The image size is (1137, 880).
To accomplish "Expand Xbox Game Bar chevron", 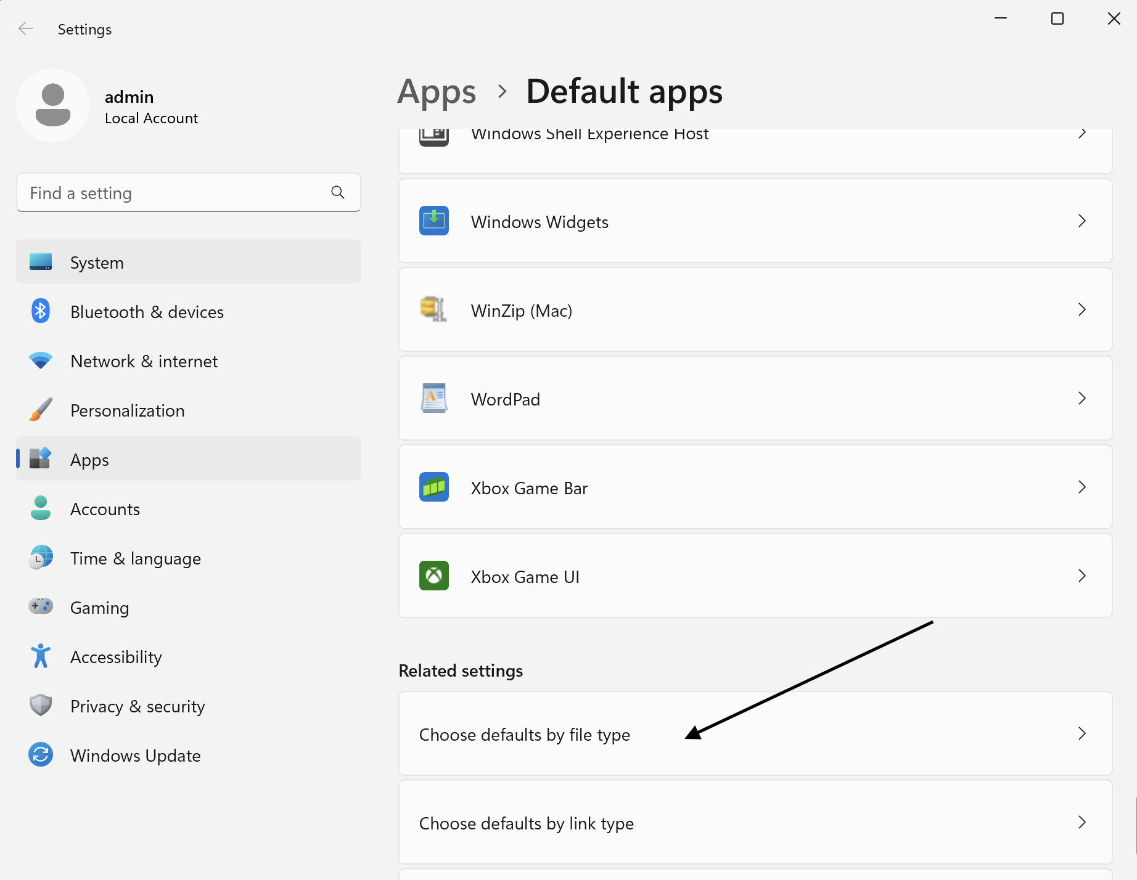I will 1082,487.
